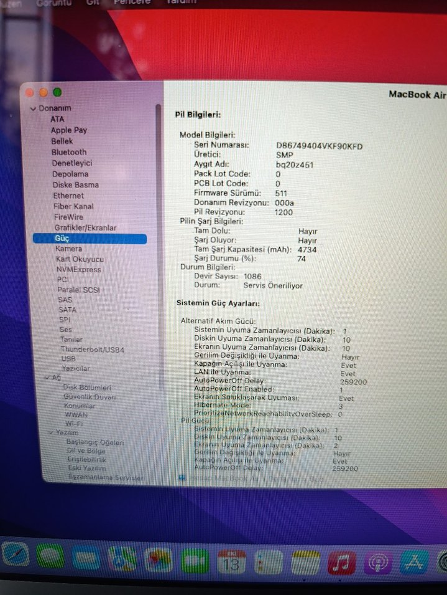Select Tanılar in the sidebar
This screenshot has height=595, width=447.
pyautogui.click(x=71, y=339)
